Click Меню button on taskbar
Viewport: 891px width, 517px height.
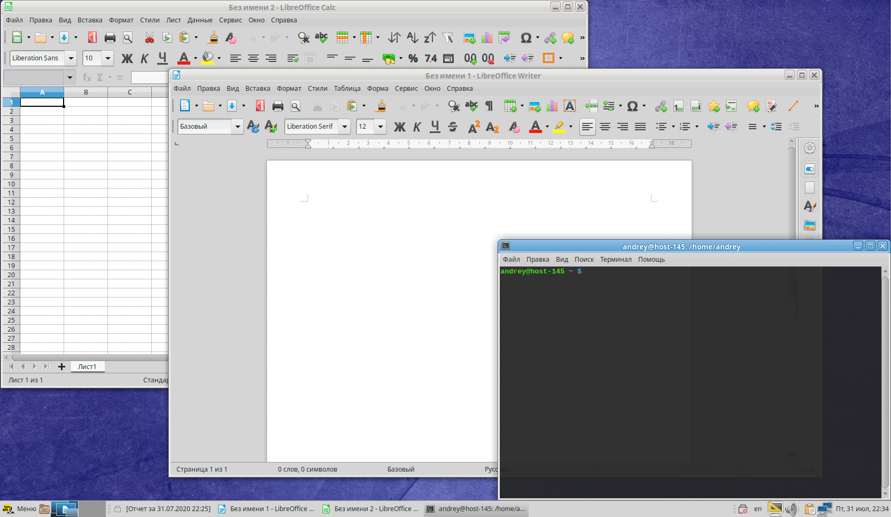(x=20, y=509)
